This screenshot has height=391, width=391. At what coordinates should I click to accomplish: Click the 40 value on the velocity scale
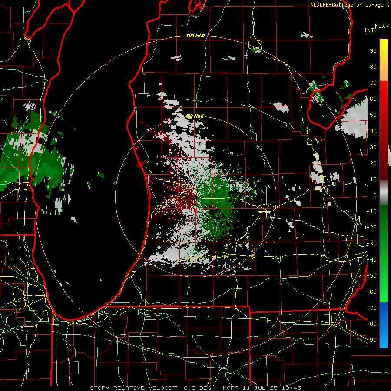(x=373, y=131)
